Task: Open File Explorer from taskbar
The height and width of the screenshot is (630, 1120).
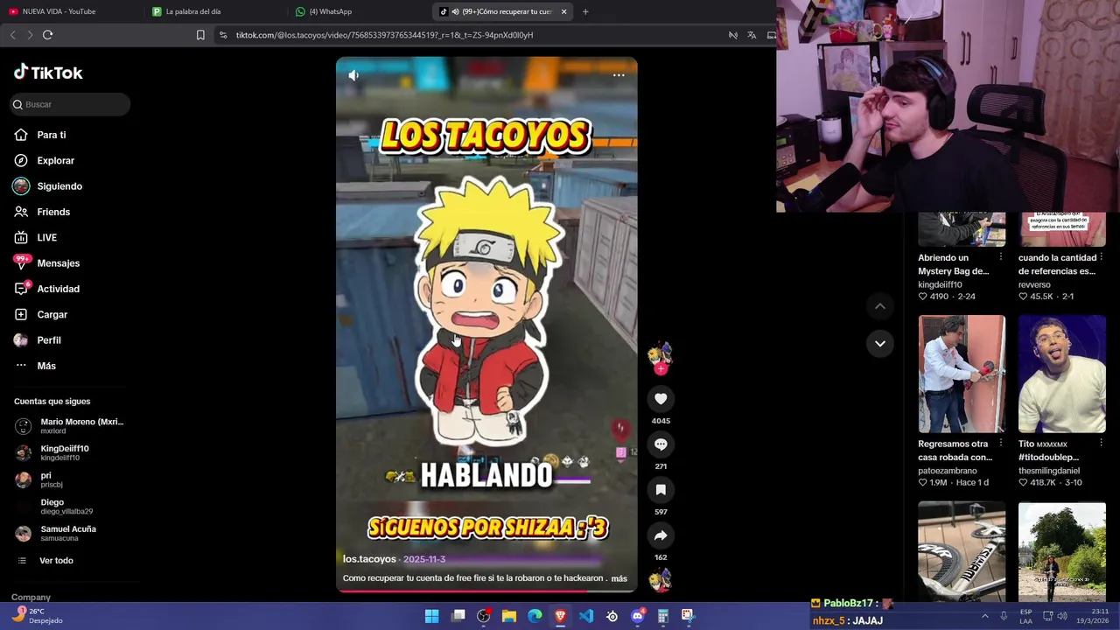Action: (509, 616)
